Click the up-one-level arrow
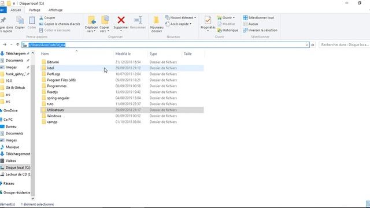 18,44
